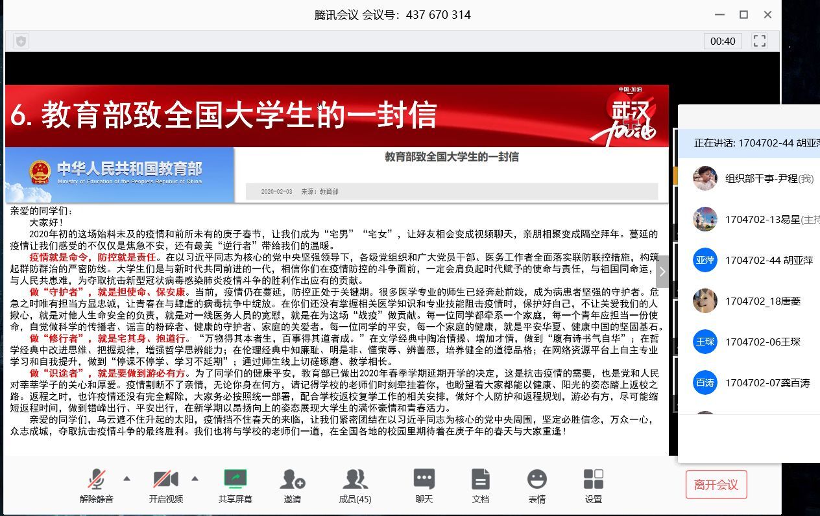Unmute the microphone (解除静音)
820x516 pixels.
97,486
